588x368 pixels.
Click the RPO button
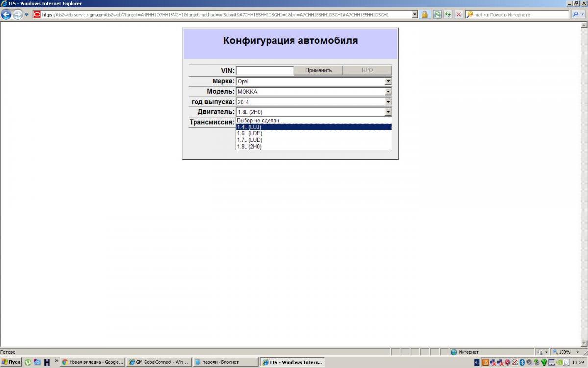[x=367, y=70]
